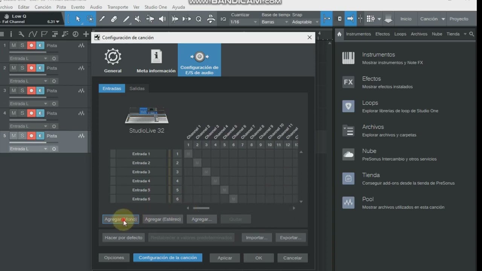
Task: Open the Pista menu
Action: [61, 7]
